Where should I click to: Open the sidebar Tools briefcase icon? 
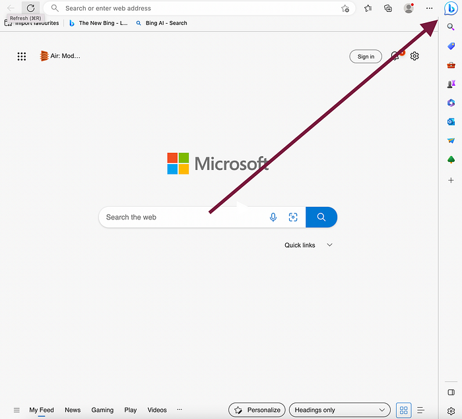(x=451, y=65)
